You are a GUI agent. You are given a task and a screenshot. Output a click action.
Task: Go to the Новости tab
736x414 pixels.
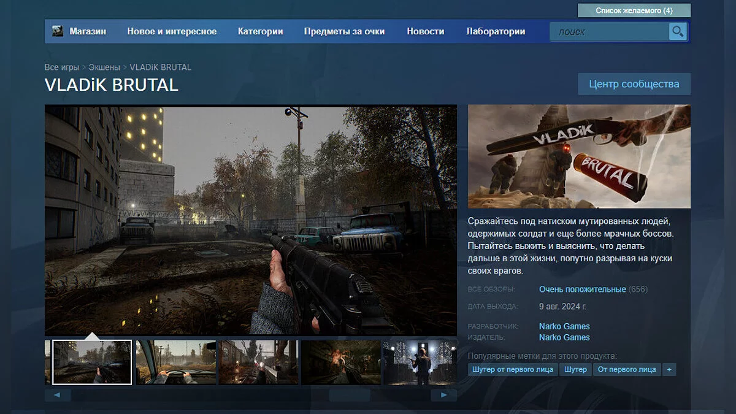click(x=425, y=31)
